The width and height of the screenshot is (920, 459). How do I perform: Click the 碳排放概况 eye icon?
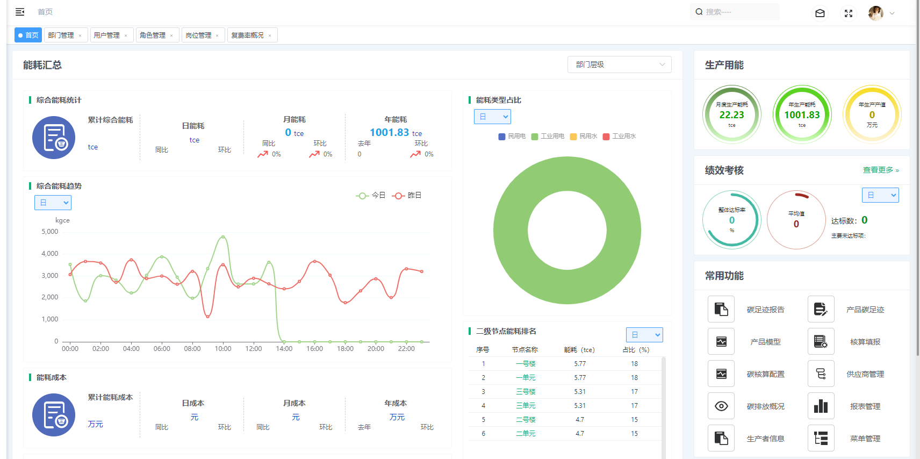point(721,406)
